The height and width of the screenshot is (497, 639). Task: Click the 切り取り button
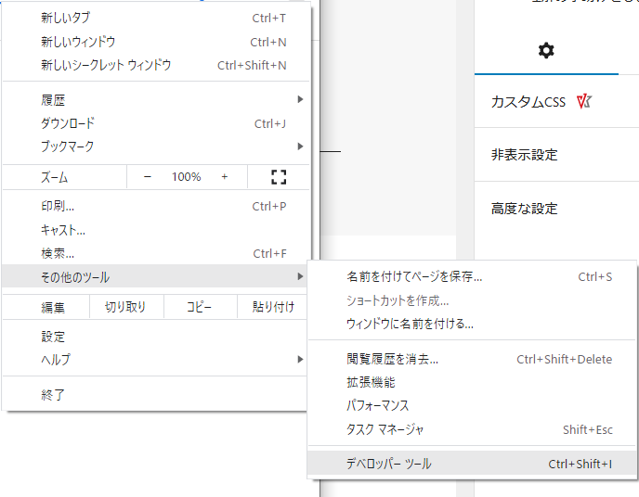click(125, 308)
